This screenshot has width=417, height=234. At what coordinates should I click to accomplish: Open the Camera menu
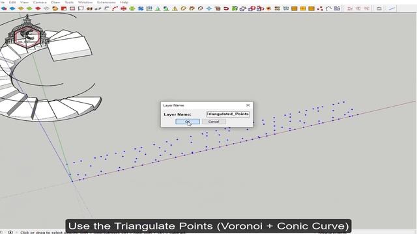click(x=40, y=2)
